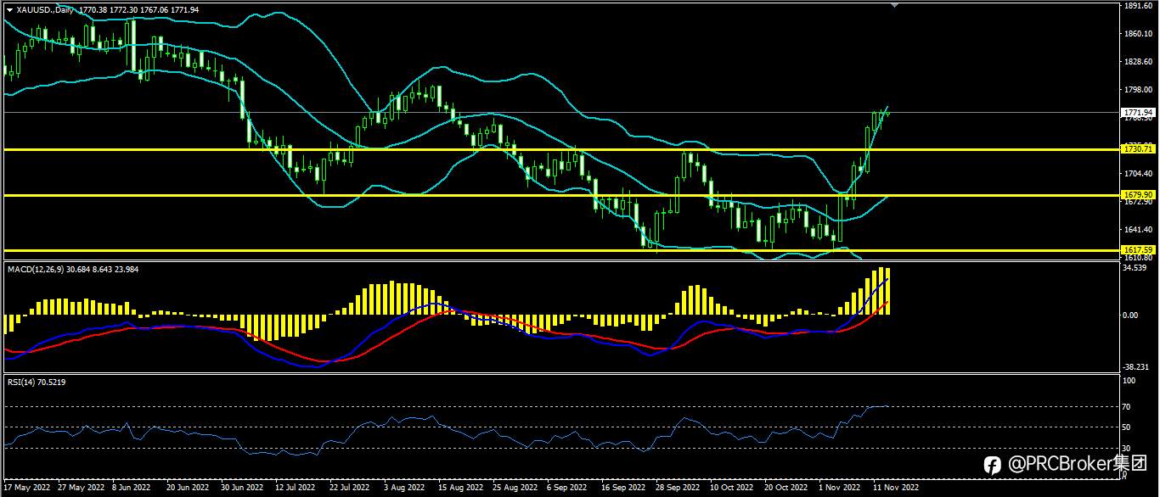Click the 1891.60 price scale value

(1137, 6)
